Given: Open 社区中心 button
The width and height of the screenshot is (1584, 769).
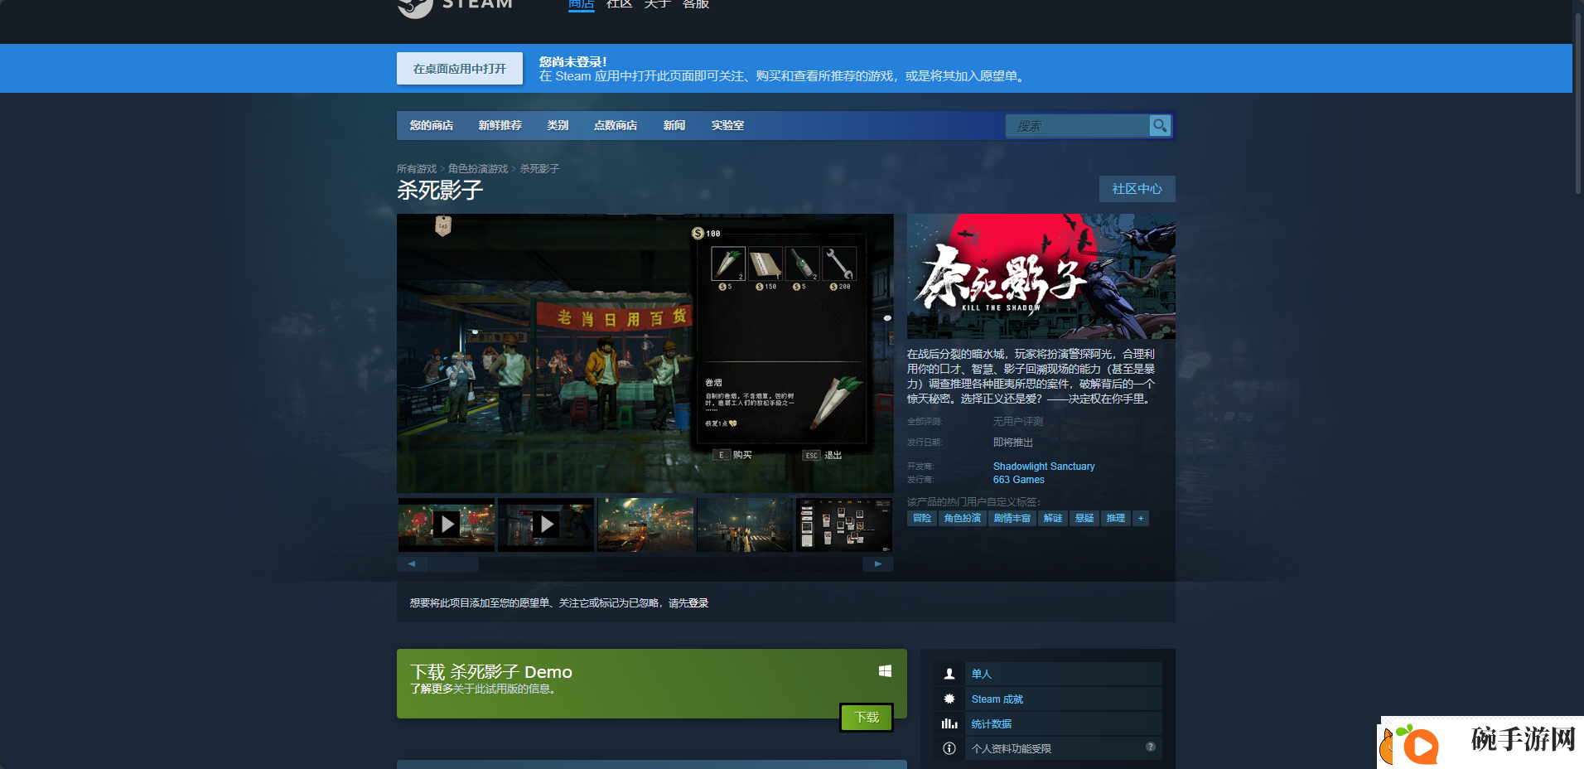Looking at the screenshot, I should (1137, 189).
